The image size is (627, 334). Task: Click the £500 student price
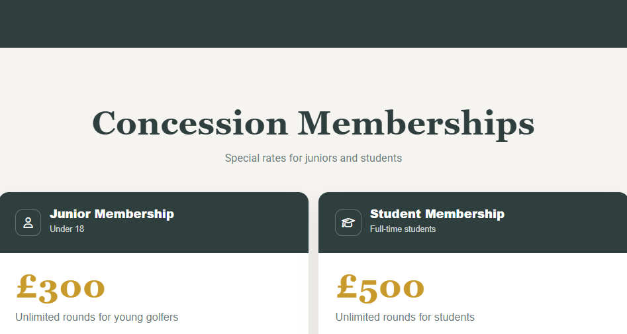380,286
